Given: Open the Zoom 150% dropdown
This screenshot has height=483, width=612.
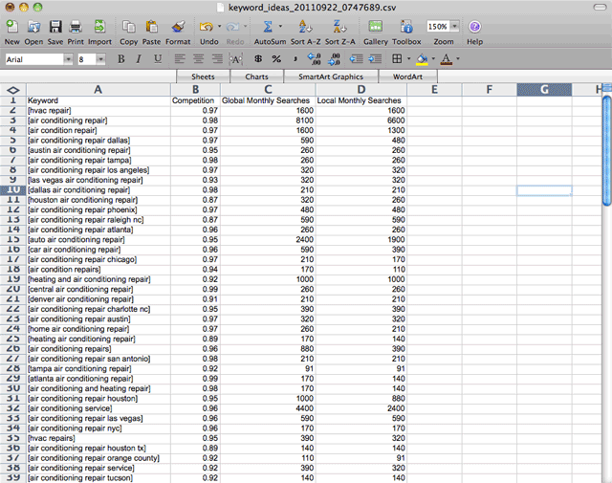Looking at the screenshot, I should tap(455, 27).
